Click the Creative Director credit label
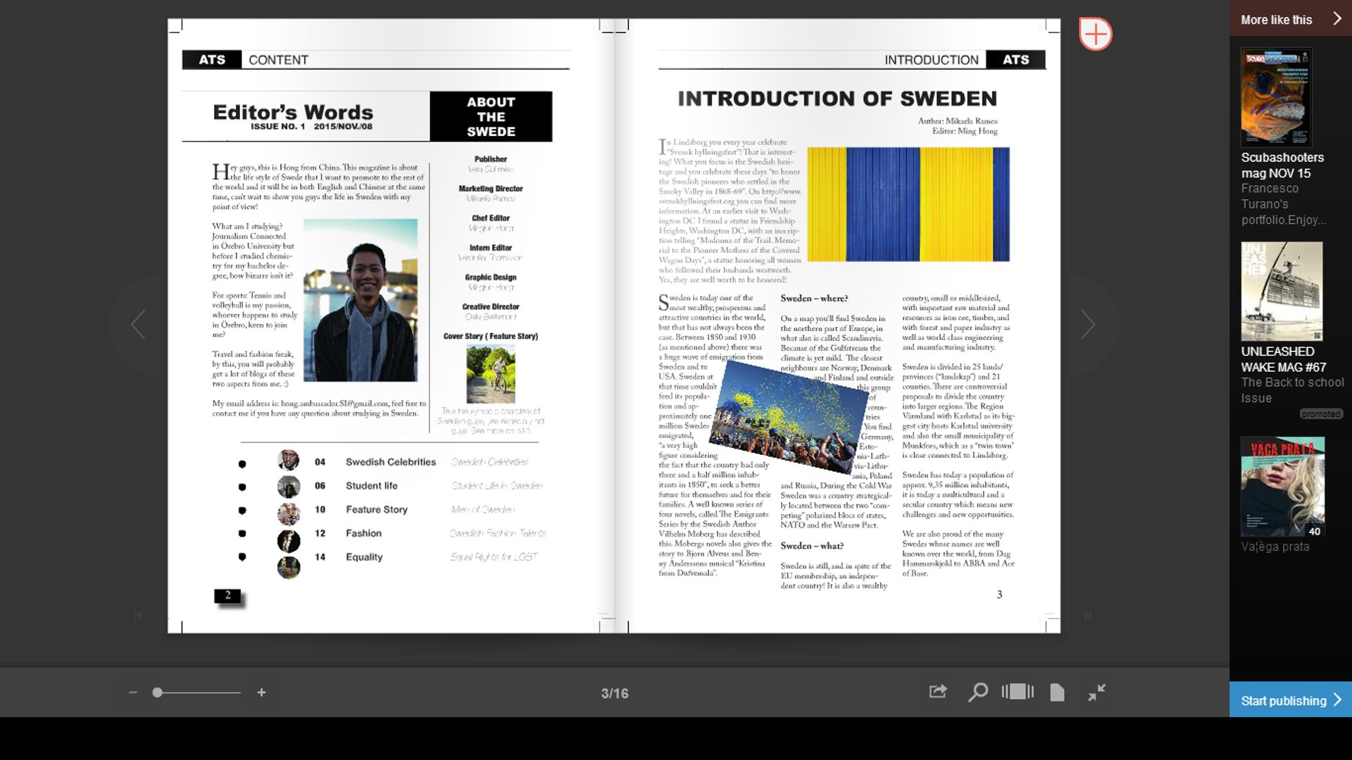1352x760 pixels. click(x=491, y=307)
